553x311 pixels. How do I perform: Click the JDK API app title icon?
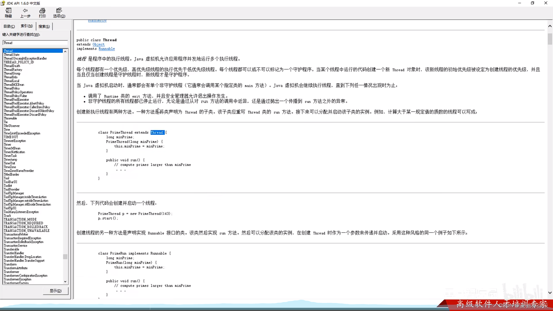point(3,3)
